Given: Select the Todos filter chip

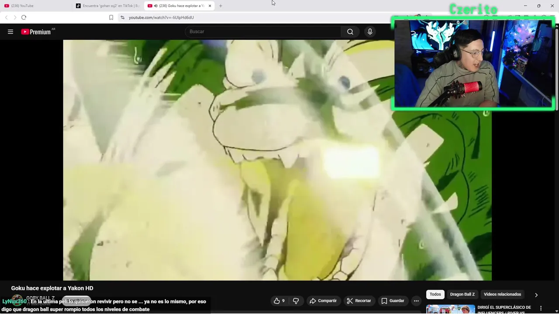Looking at the screenshot, I should click(435, 294).
